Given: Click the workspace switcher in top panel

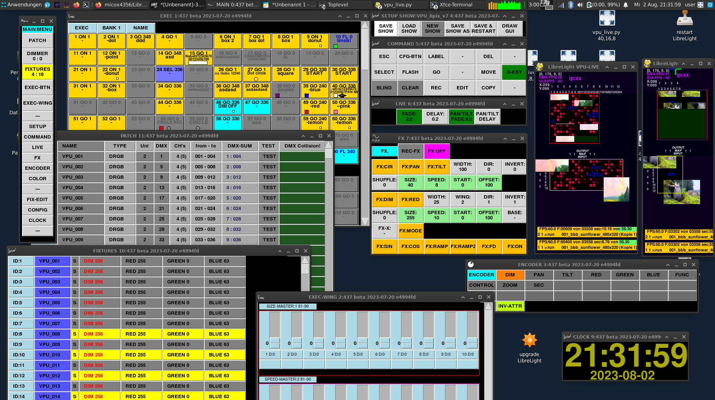Looking at the screenshot, I should point(547,5).
